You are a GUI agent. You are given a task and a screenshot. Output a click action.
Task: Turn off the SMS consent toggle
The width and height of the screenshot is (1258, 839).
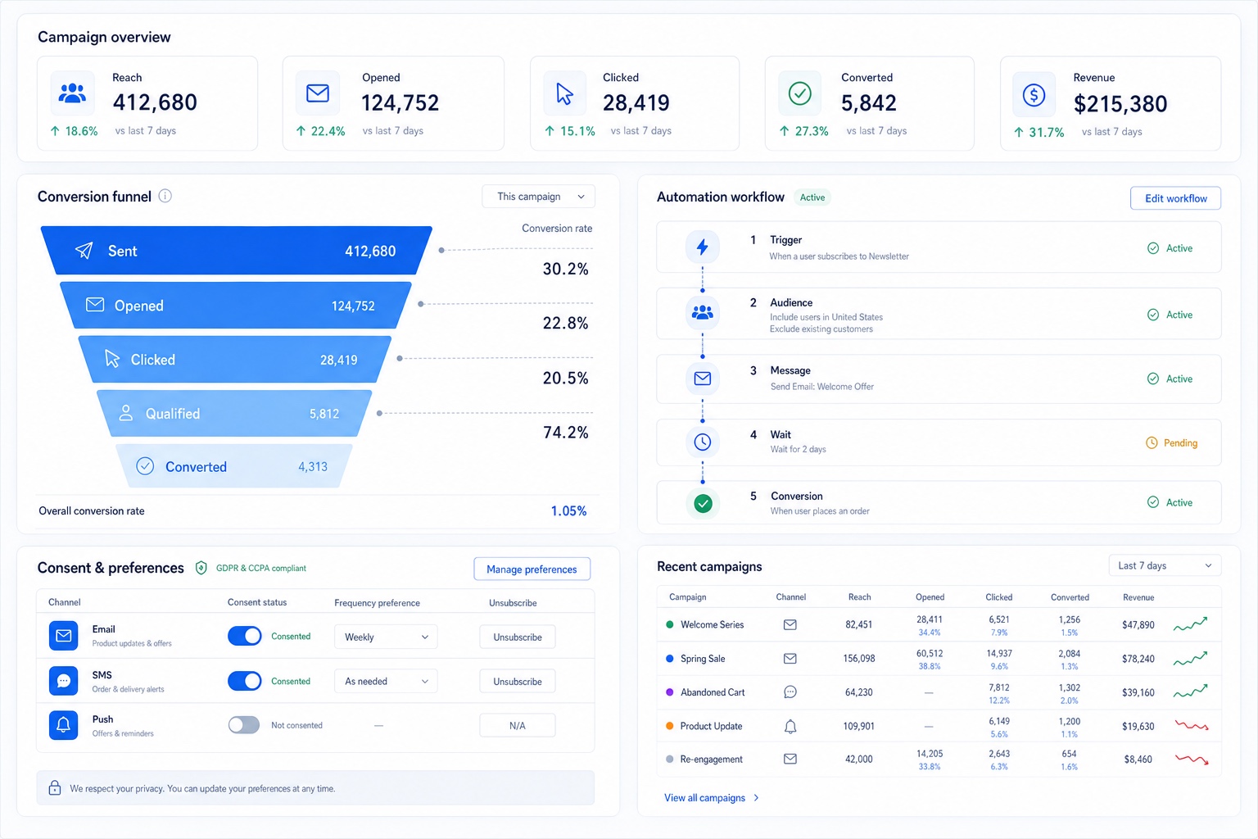(x=244, y=681)
